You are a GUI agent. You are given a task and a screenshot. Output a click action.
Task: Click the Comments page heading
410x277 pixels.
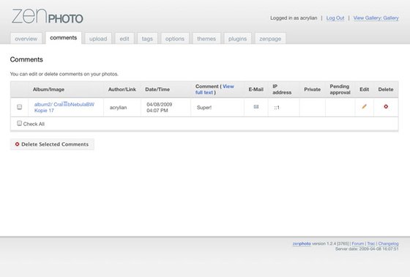26,59
